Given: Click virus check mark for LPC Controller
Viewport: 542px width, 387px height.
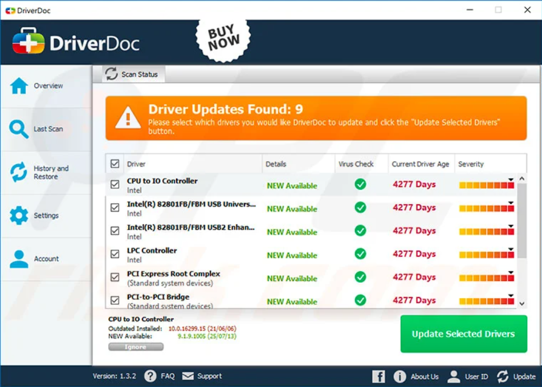Looking at the screenshot, I should pyautogui.click(x=360, y=254).
